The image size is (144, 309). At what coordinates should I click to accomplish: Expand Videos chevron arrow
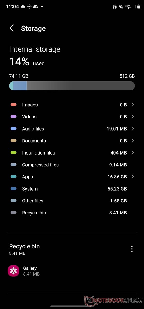(x=133, y=117)
